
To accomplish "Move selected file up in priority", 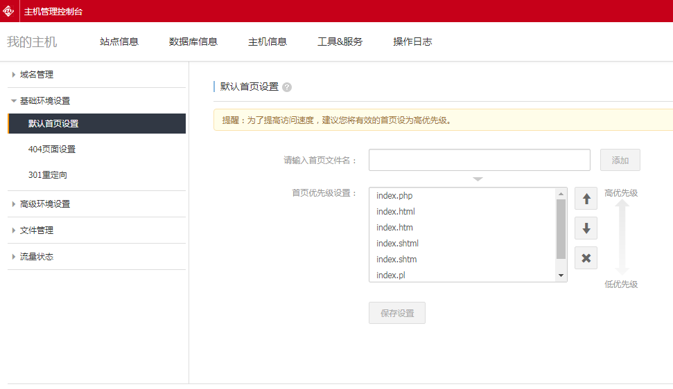I will pos(586,199).
